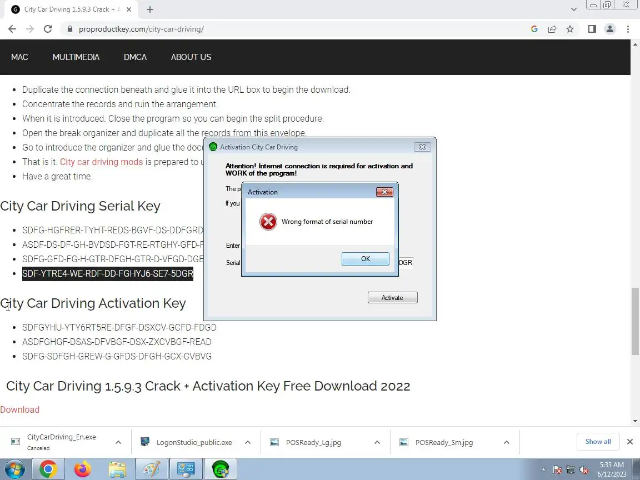Click the City Car Driving Activation Key heading

coord(93,303)
